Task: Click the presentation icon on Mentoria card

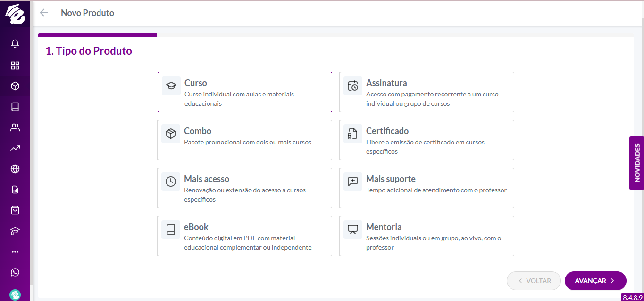Action: click(x=353, y=230)
